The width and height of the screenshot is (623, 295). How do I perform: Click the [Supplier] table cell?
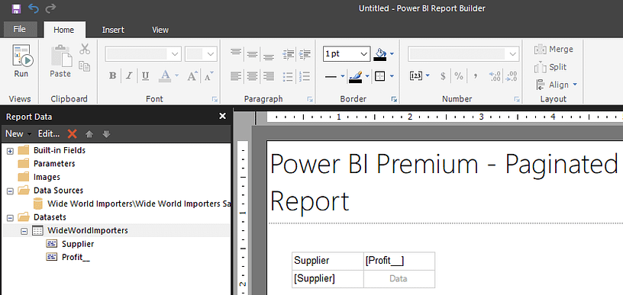[x=328, y=279]
